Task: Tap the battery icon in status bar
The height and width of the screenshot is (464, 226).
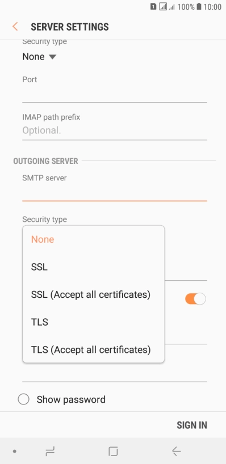Action: 199,6
